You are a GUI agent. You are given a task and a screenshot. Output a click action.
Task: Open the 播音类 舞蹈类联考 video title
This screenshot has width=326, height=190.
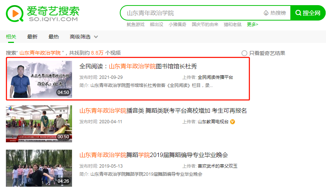163,111
